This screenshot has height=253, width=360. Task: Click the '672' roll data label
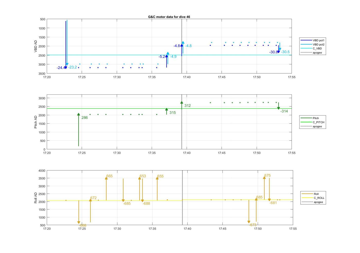coord(93,198)
